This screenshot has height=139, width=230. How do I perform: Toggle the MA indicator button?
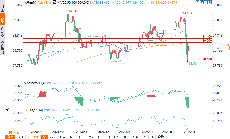[44, 137]
